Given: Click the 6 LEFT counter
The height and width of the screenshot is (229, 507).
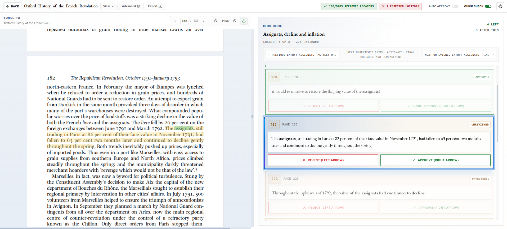Looking at the screenshot, I should tap(493, 24).
